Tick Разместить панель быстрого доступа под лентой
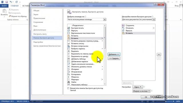This screenshot has width=183, height=103. 68,88
